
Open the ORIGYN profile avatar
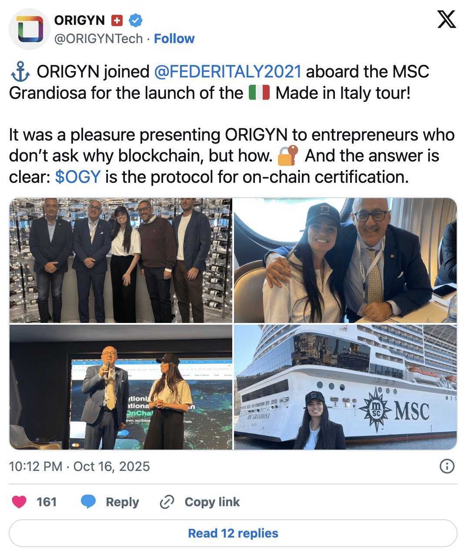coord(30,29)
